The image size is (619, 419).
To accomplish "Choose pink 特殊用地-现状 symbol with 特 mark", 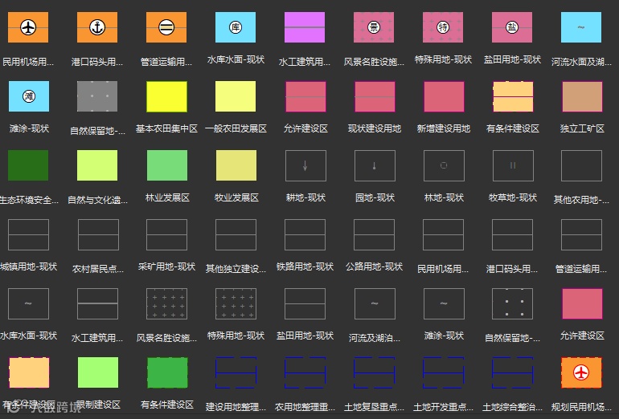I will pos(443,27).
